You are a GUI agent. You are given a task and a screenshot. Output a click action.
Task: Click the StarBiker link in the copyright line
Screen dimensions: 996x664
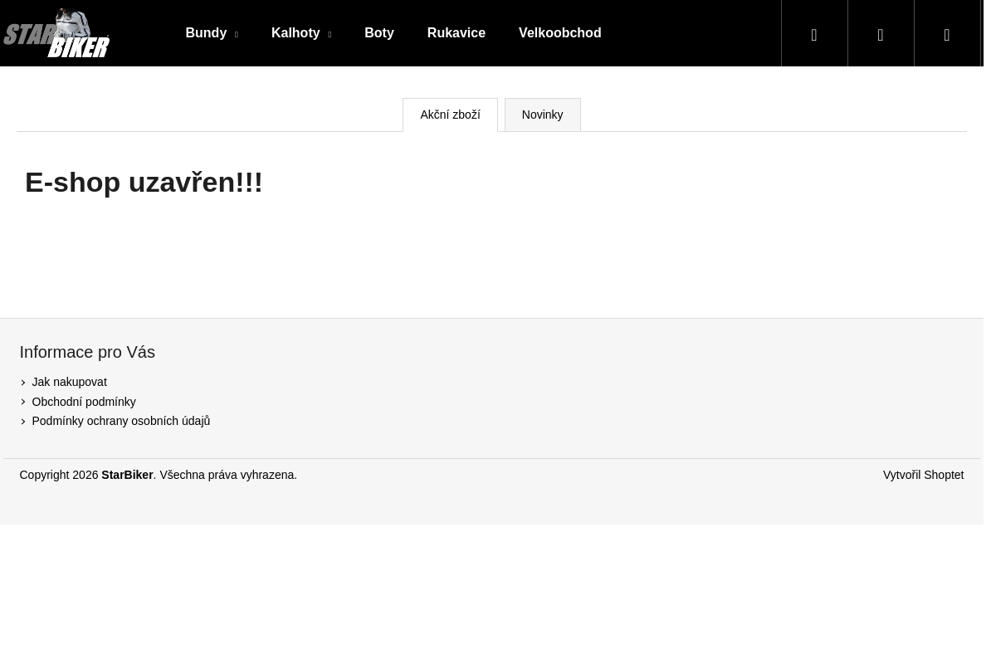[127, 475]
